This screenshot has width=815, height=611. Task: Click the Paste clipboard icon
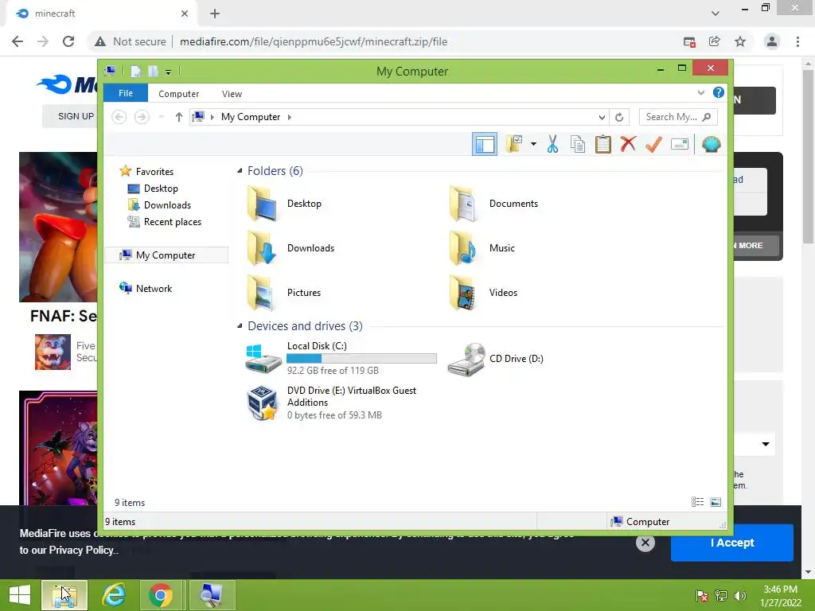(x=603, y=144)
